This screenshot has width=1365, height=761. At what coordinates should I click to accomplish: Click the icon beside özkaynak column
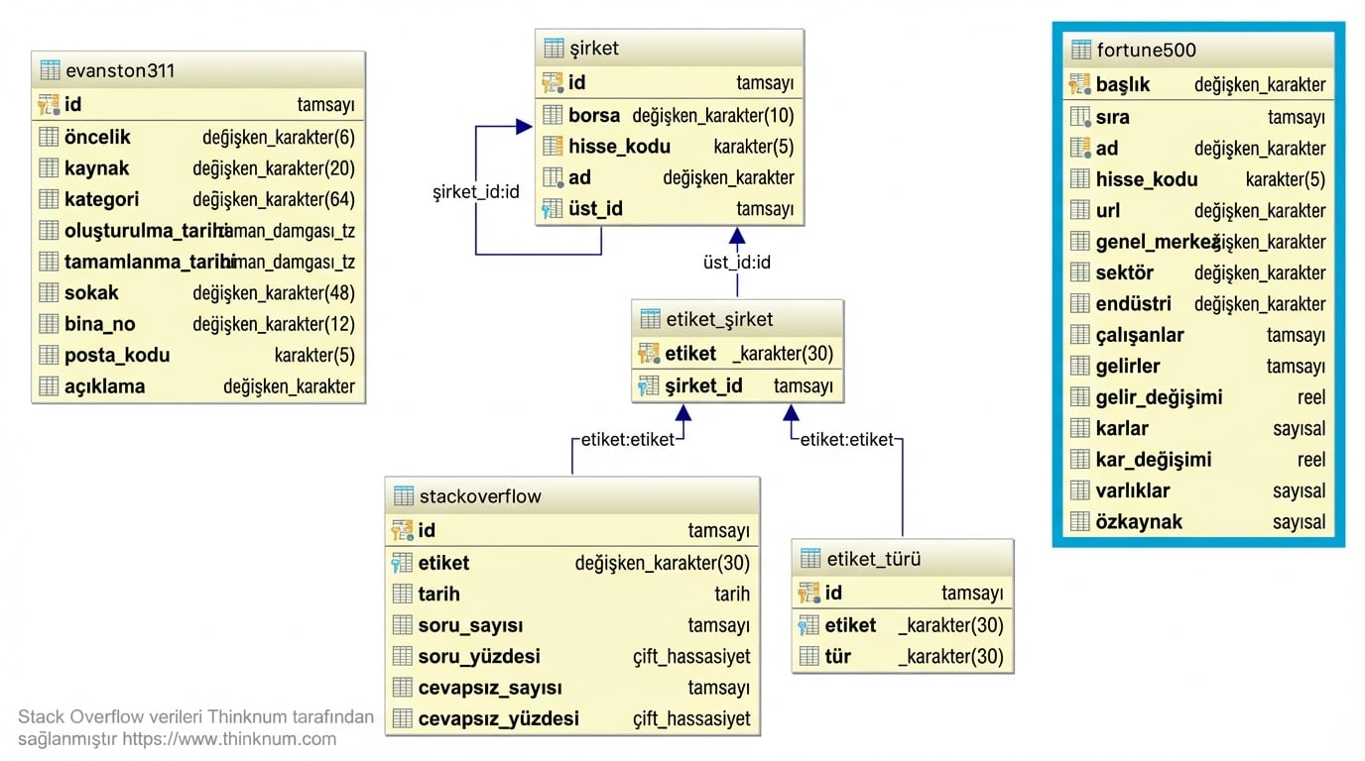pyautogui.click(x=1080, y=522)
